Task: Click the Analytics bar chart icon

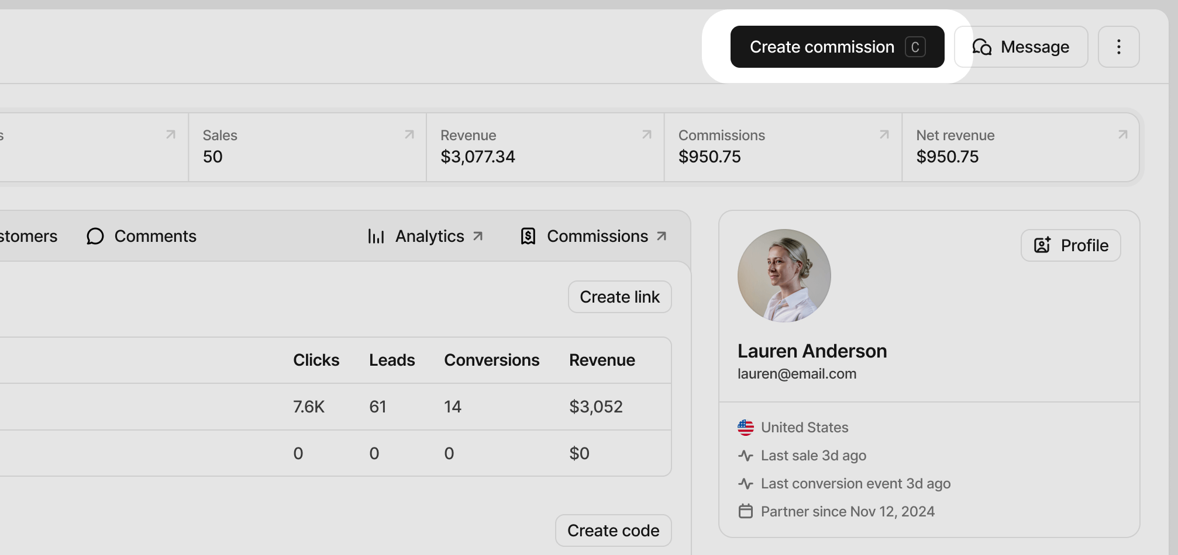Action: click(376, 236)
